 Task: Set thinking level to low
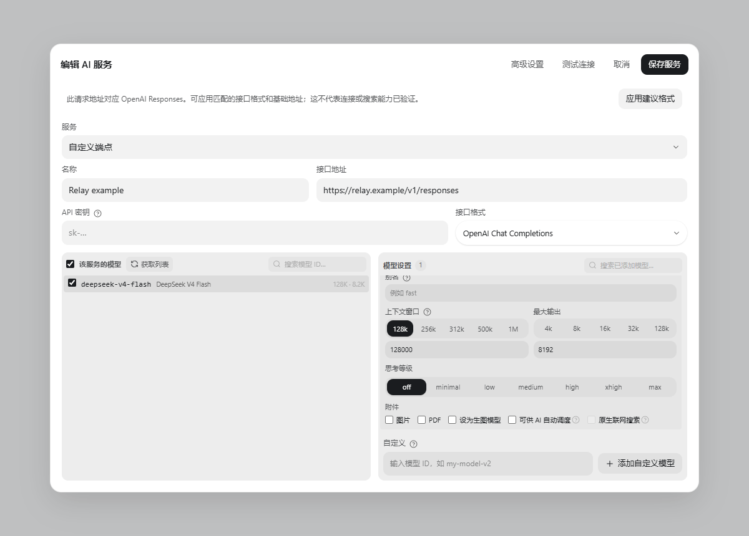(489, 387)
